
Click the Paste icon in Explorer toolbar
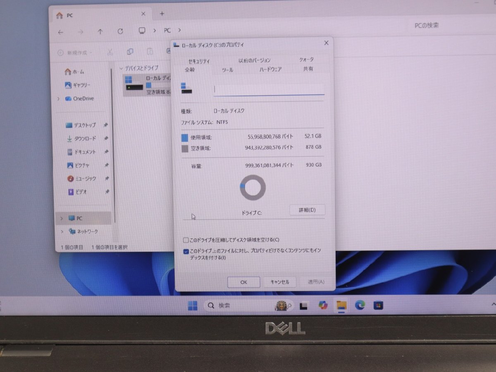(x=150, y=51)
